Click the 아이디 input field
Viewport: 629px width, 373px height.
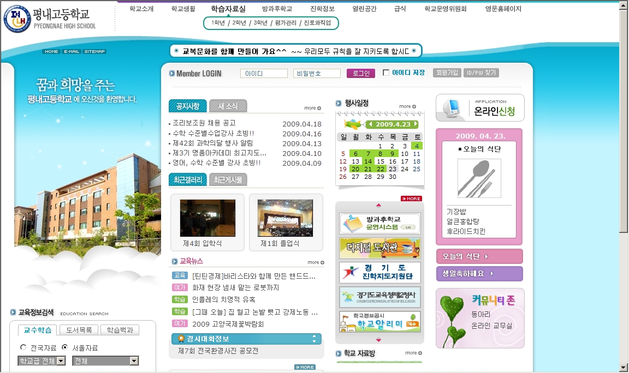(x=264, y=73)
